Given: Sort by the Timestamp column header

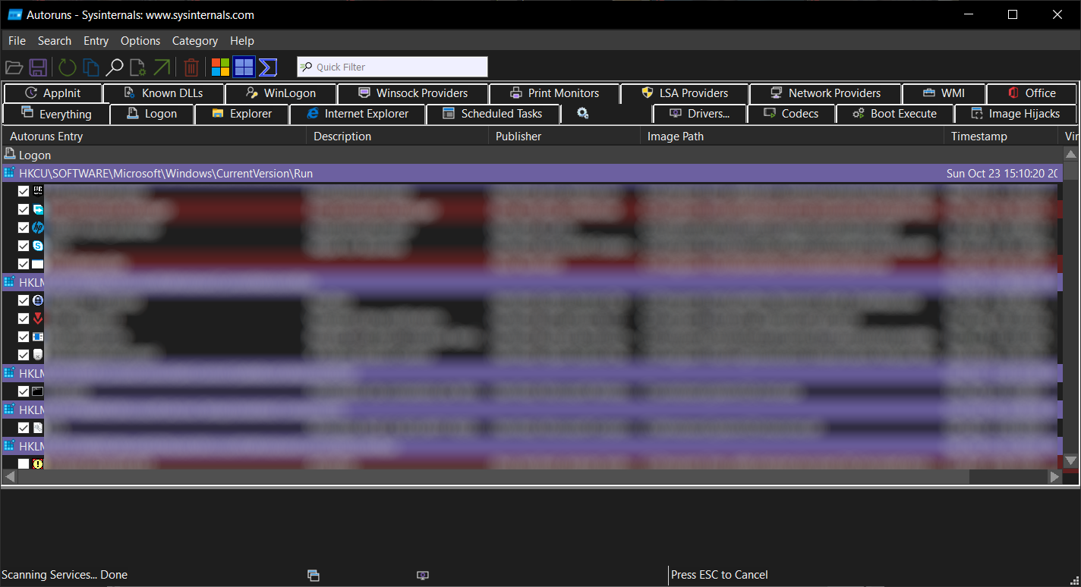Looking at the screenshot, I should click(1001, 137).
